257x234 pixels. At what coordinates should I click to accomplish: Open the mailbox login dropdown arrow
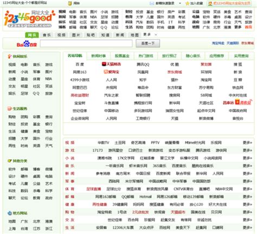click(x=180, y=3)
